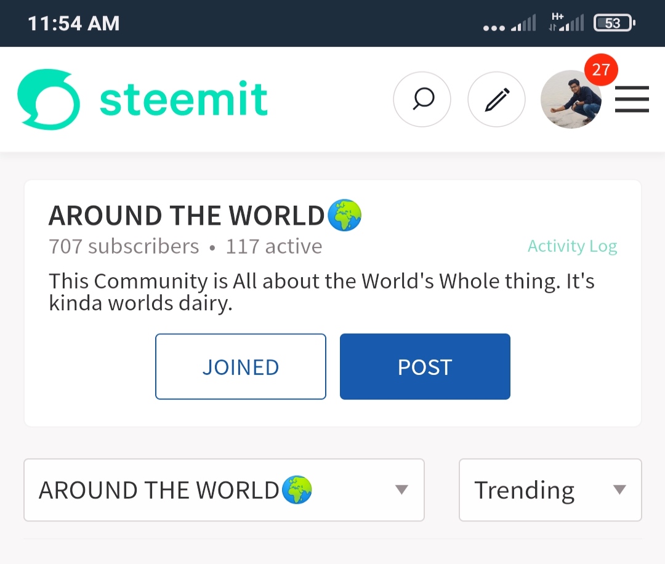Tap the pencil compose post icon
This screenshot has width=665, height=564.
[497, 99]
